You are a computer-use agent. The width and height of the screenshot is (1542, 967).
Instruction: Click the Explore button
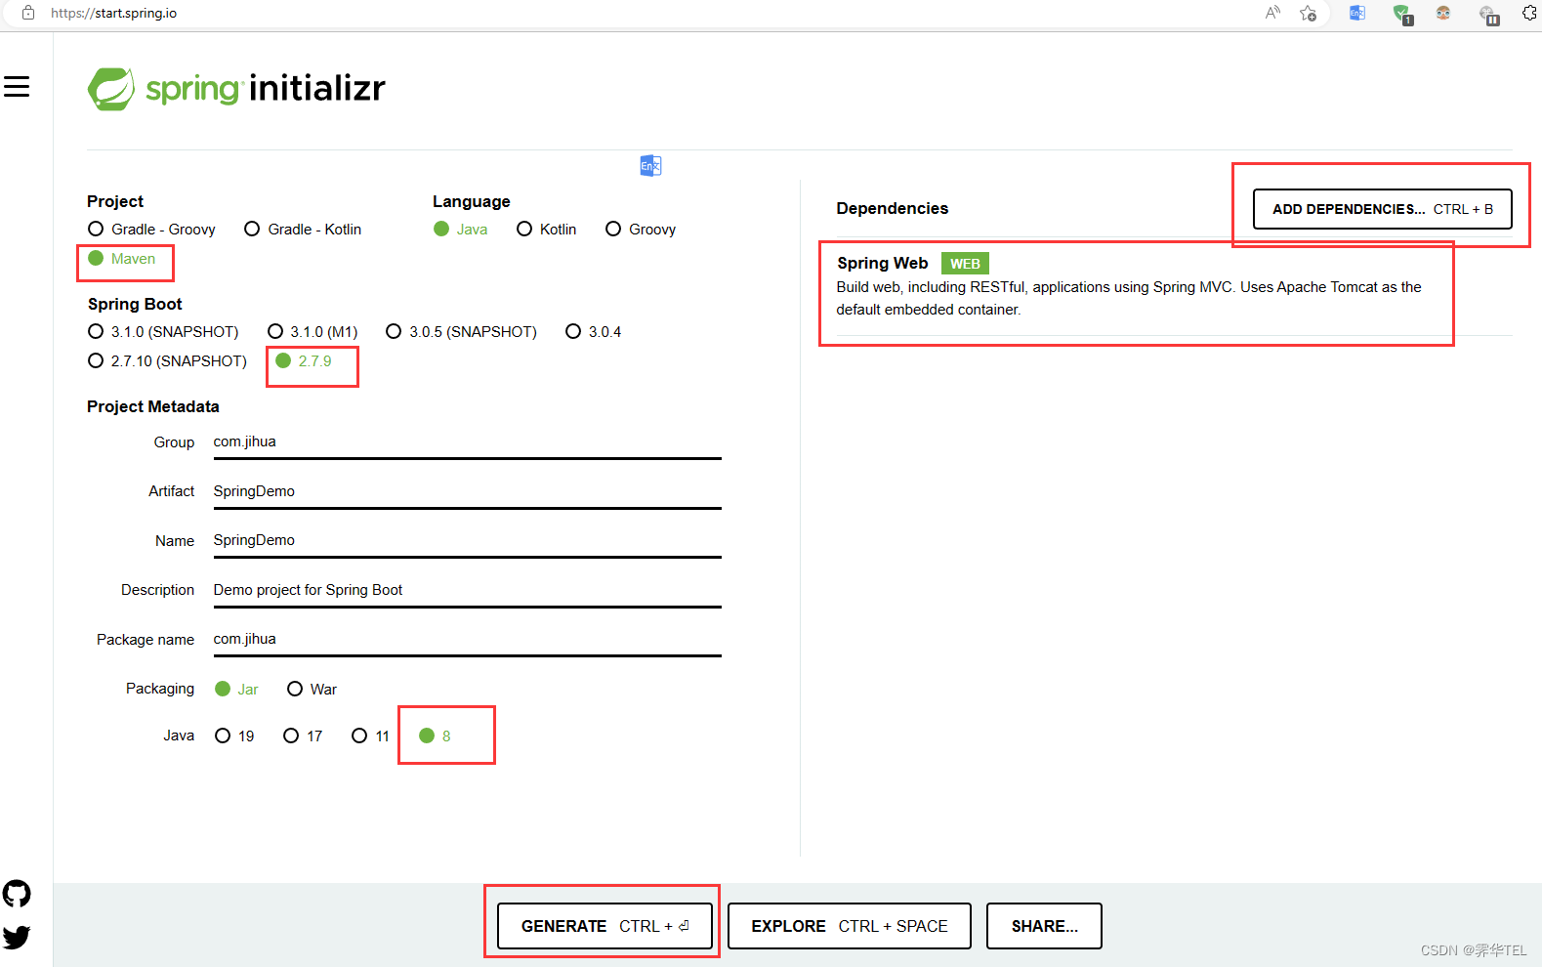tap(850, 926)
